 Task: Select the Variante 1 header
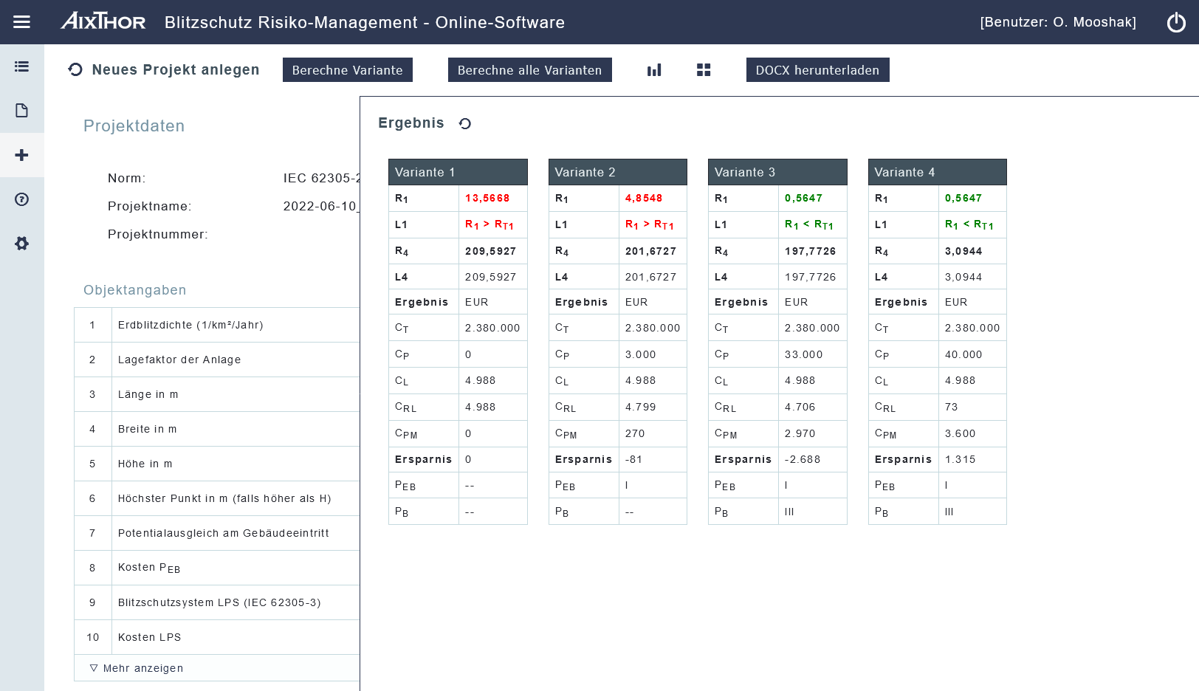pyautogui.click(x=458, y=172)
